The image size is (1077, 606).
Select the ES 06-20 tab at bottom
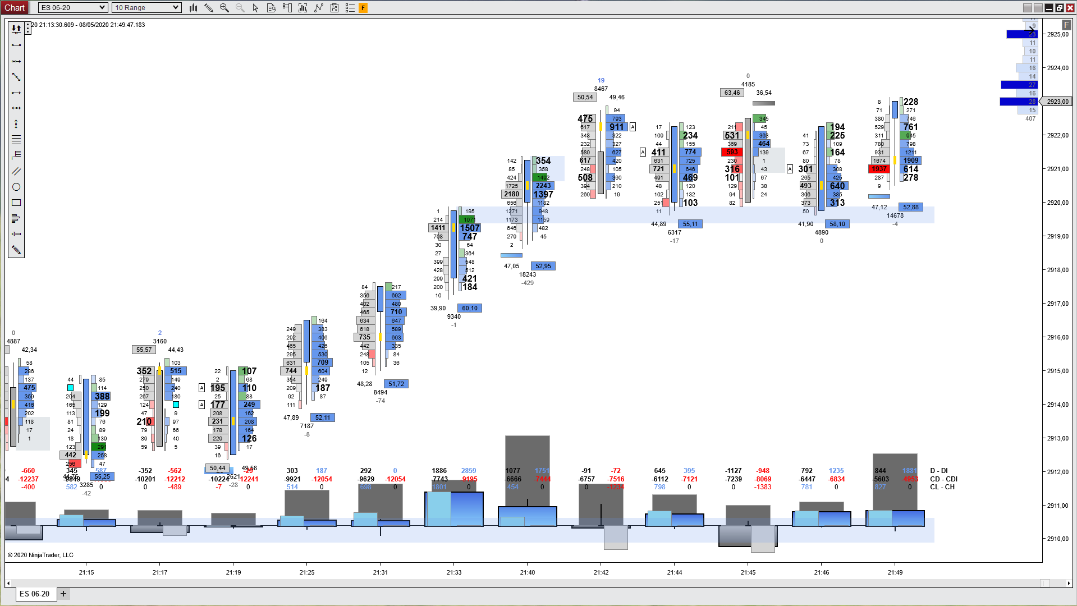pos(35,594)
